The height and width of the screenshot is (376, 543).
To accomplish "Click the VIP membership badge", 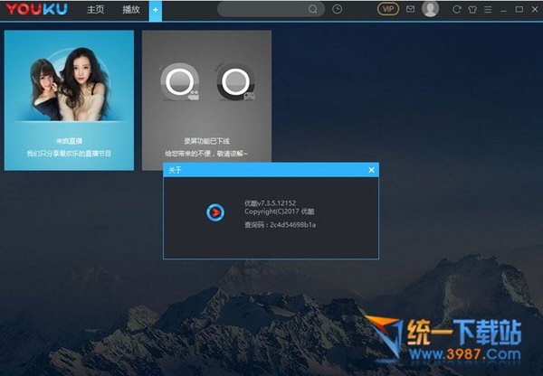I will point(387,9).
